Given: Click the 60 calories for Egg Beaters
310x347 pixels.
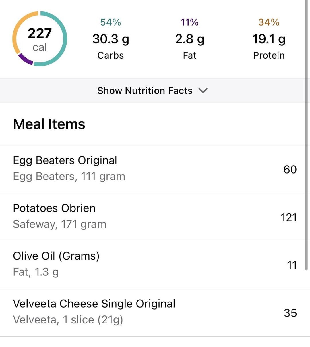Looking at the screenshot, I should point(290,169).
